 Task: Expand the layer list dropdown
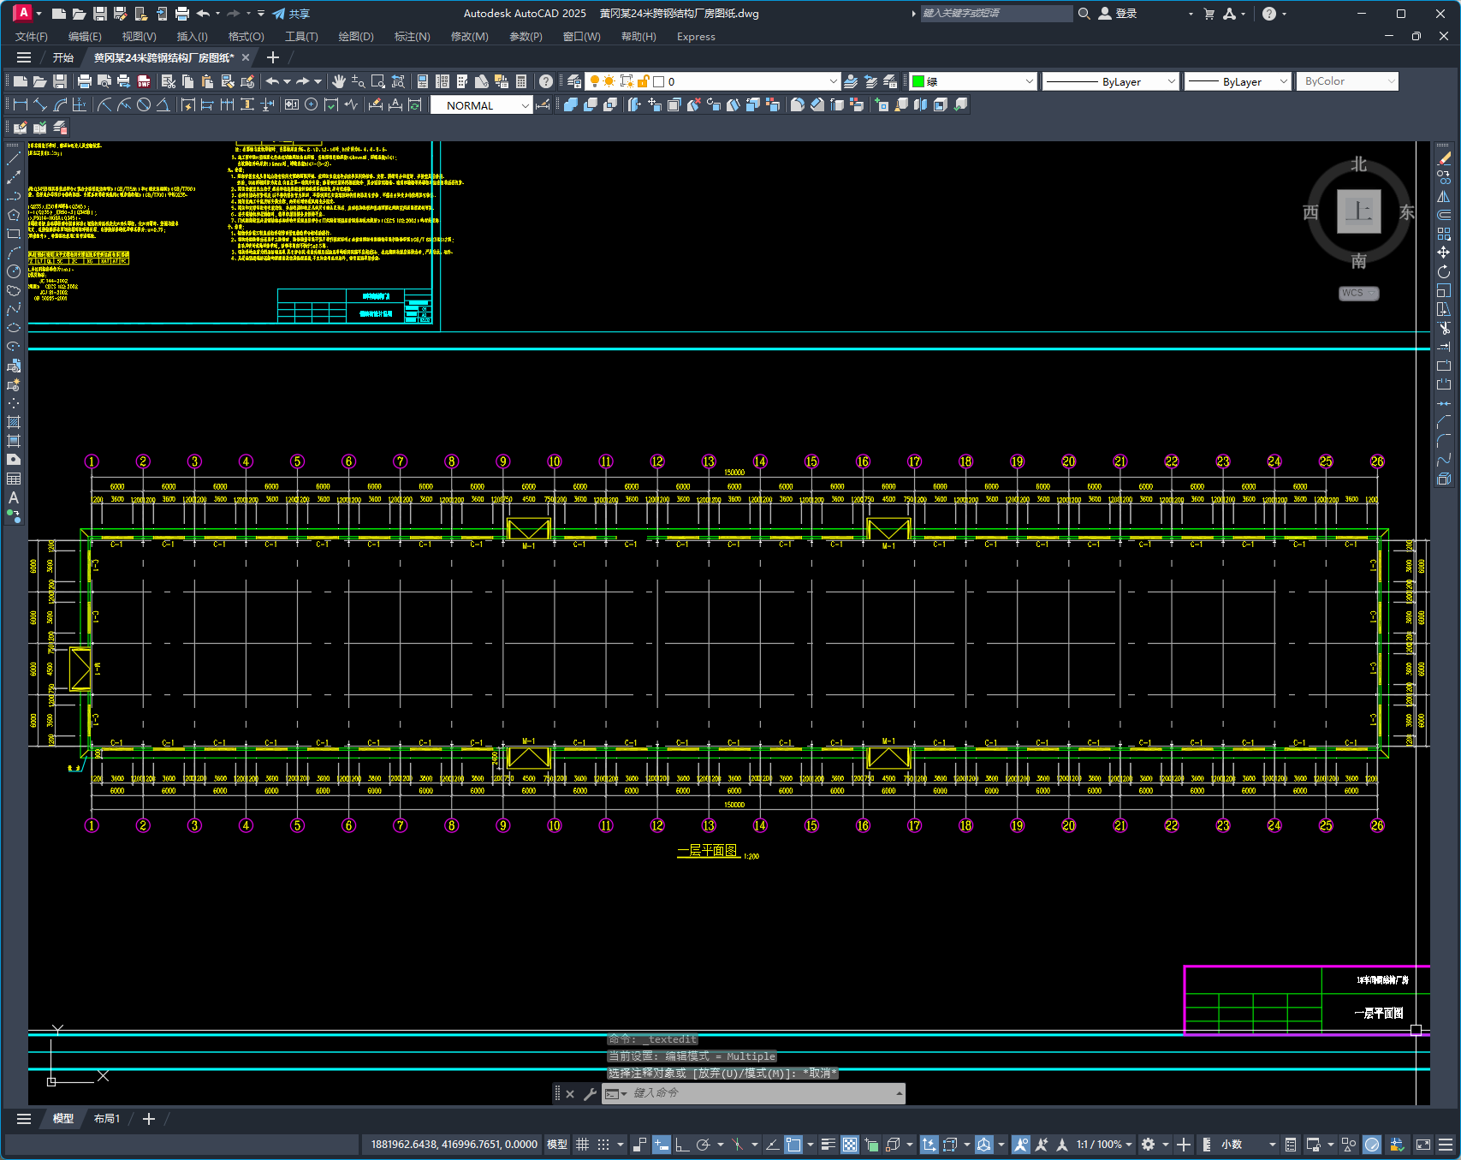[833, 81]
